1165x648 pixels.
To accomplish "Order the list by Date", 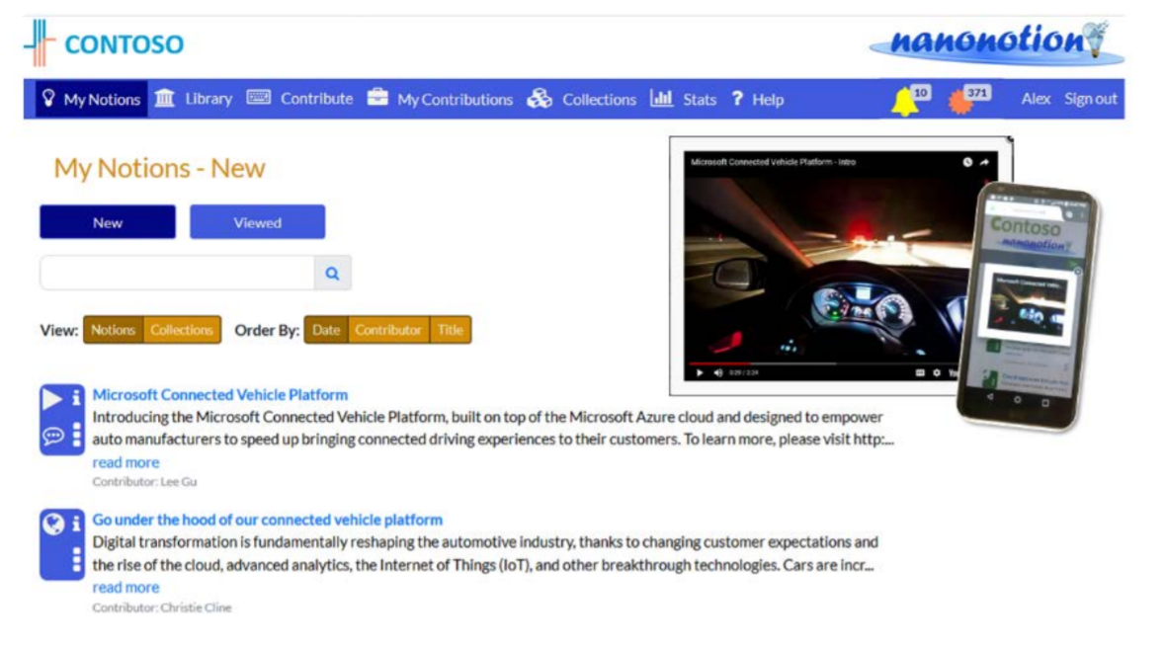I will point(325,330).
